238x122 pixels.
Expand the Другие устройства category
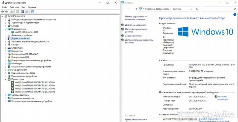[x=6, y=38]
